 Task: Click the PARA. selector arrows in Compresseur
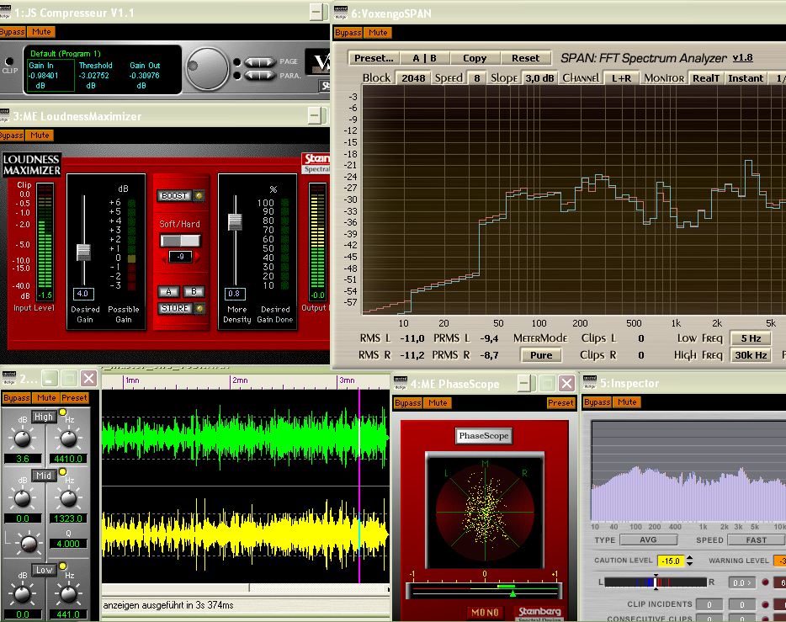click(260, 75)
